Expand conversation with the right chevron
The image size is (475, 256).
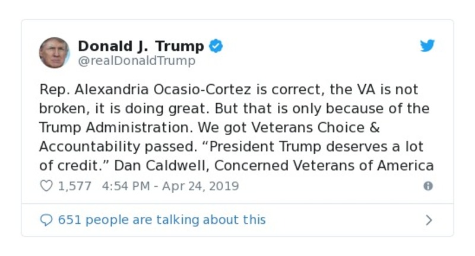click(429, 220)
